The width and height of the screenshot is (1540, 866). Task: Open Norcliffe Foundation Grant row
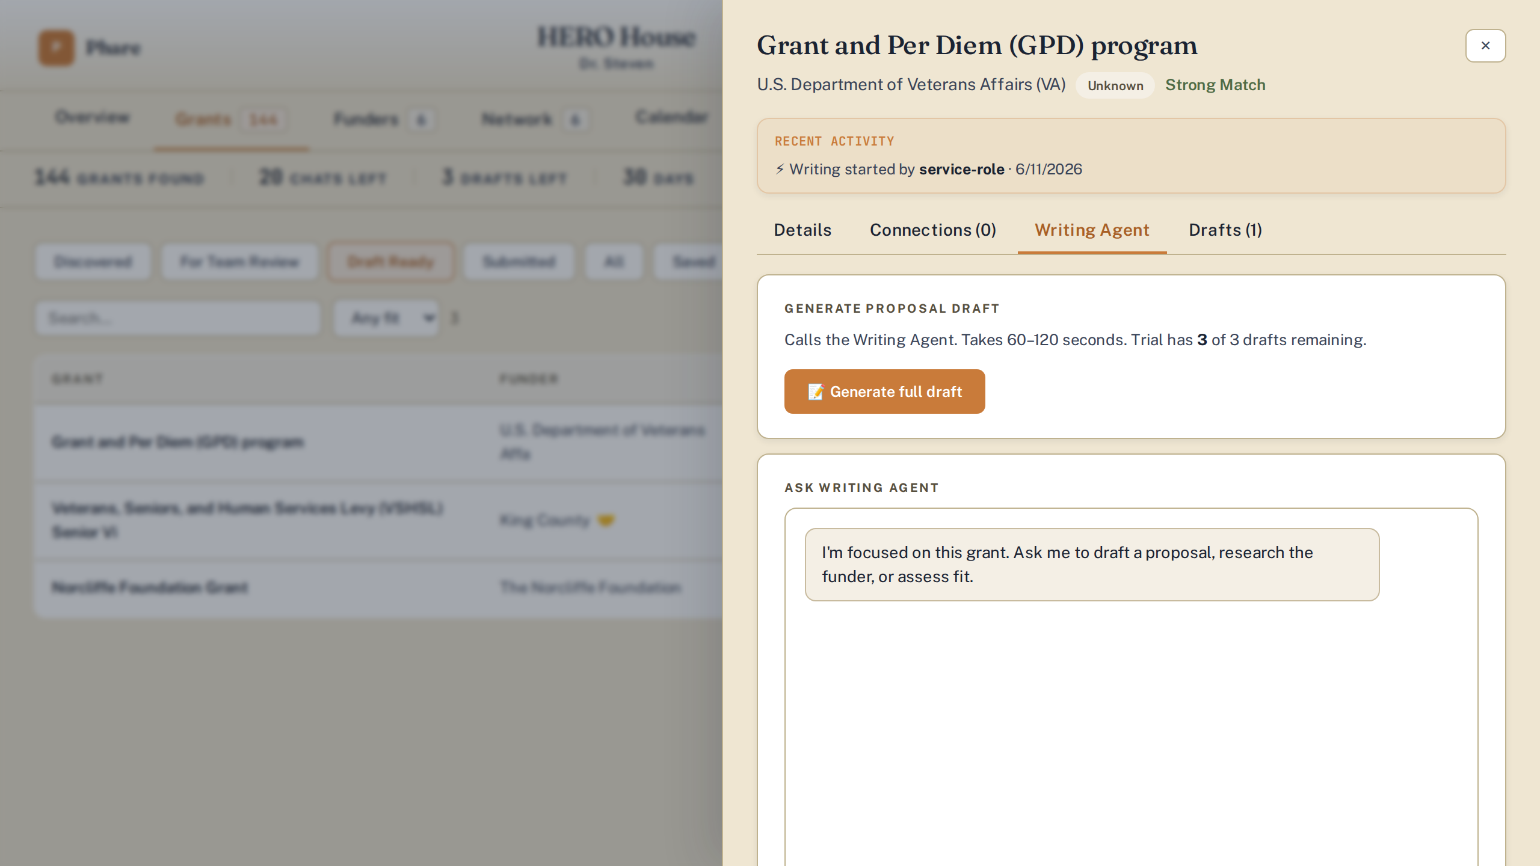(378, 588)
